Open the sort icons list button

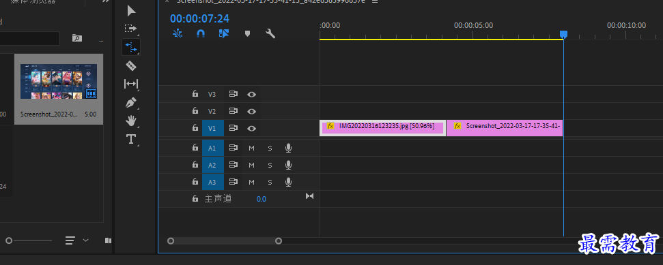pos(70,240)
